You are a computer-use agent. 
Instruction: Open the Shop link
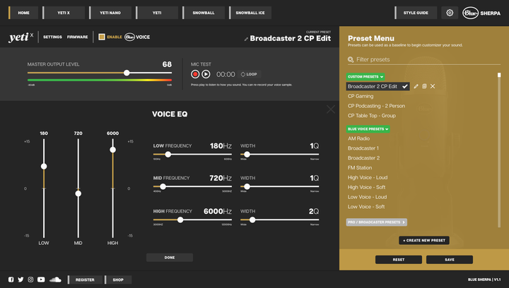click(x=118, y=280)
